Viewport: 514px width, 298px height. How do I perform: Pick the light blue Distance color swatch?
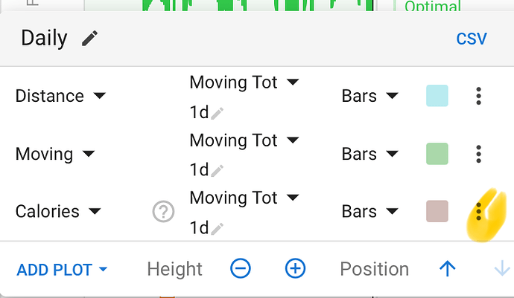(x=437, y=96)
